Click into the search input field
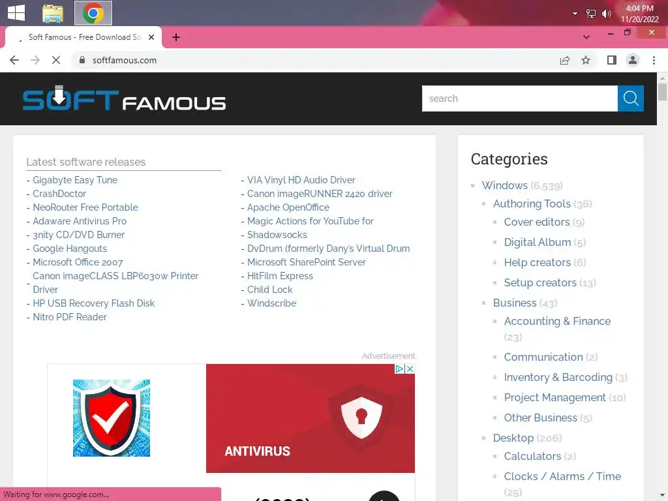The width and height of the screenshot is (668, 501). coord(520,99)
